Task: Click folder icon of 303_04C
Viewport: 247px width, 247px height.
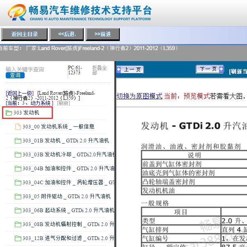Action: point(18,183)
